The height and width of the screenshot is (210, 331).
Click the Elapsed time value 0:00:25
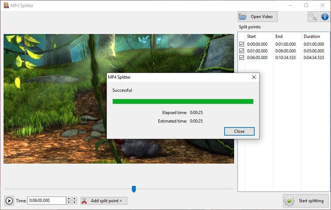(x=196, y=113)
